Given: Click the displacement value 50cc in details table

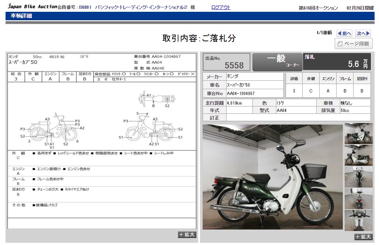Looking at the screenshot, I should 345,111.
